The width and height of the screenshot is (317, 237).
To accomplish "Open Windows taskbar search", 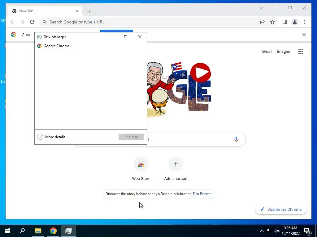I will click(x=22, y=231).
